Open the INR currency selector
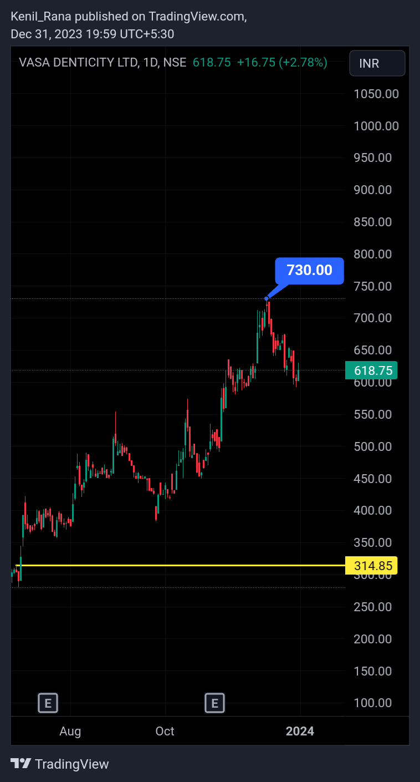This screenshot has height=782, width=420. [x=377, y=63]
